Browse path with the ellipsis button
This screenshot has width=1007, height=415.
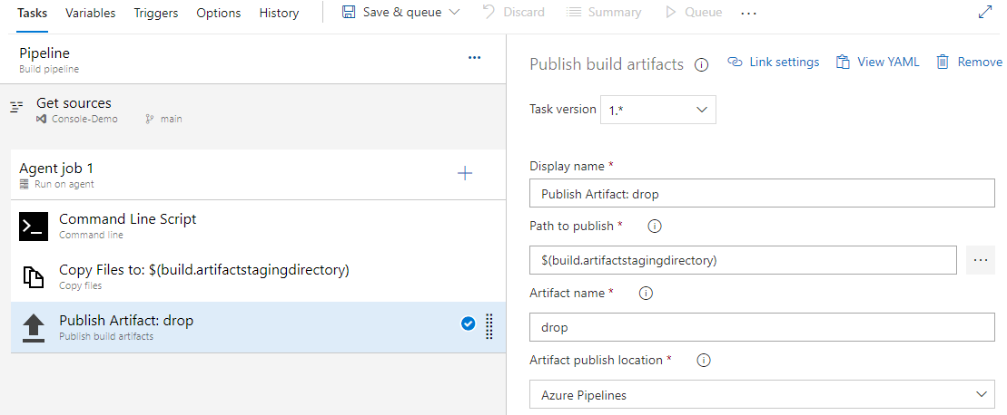pyautogui.click(x=980, y=260)
